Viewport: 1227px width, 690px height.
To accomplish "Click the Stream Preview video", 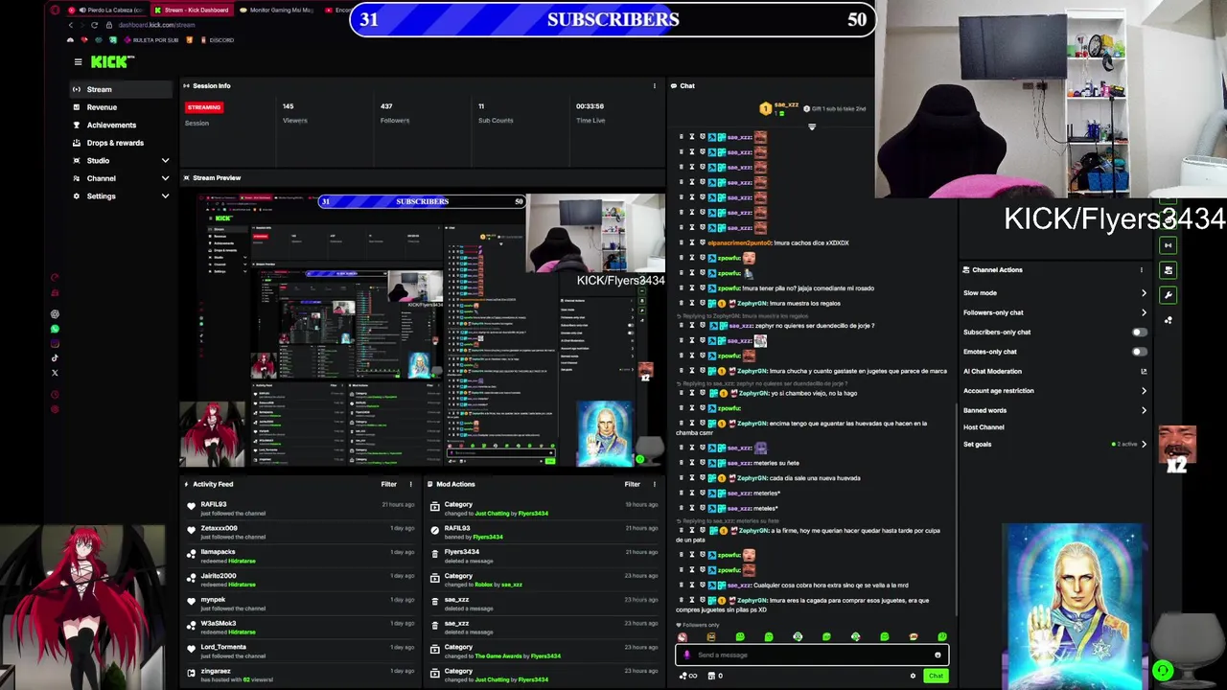I will tap(422, 330).
